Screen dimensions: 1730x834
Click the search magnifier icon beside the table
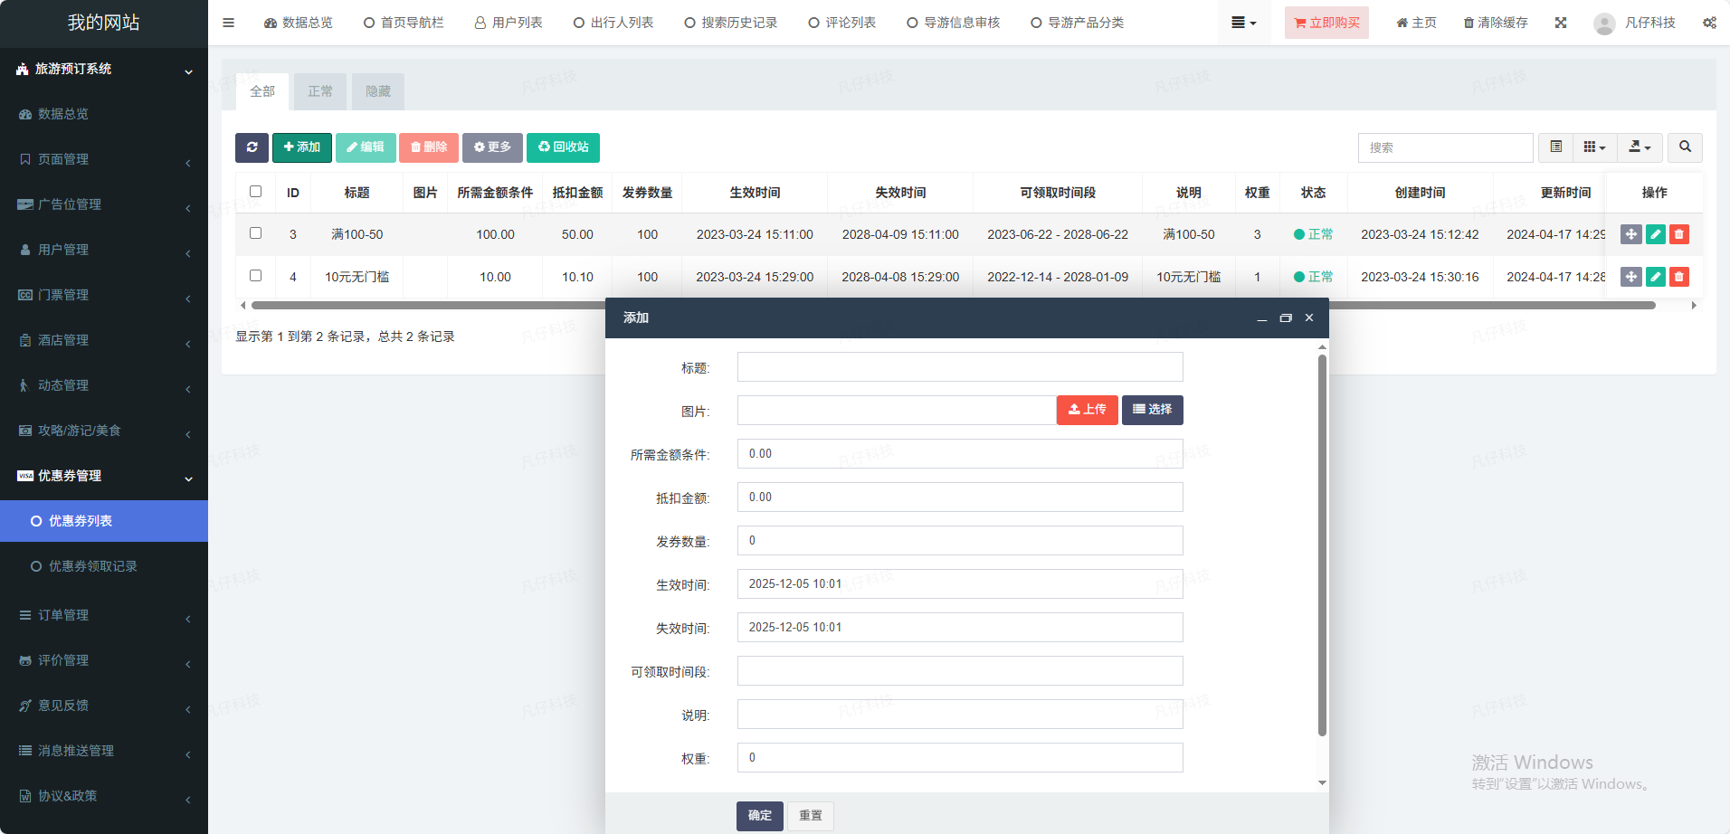pos(1685,147)
